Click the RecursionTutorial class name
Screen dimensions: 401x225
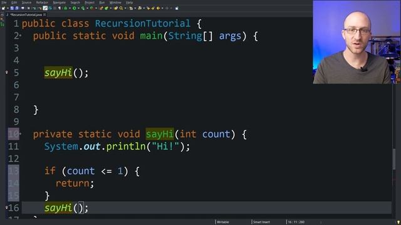click(143, 24)
